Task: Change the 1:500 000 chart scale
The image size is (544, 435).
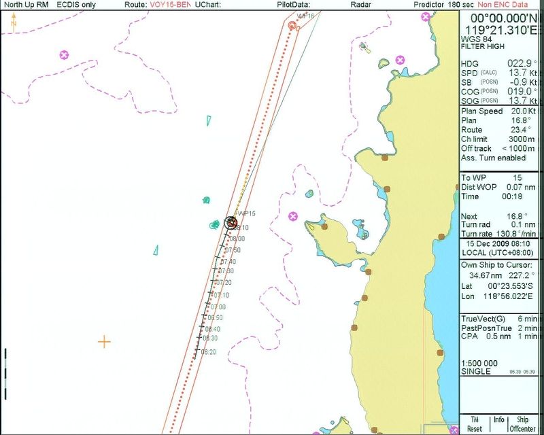Action: click(x=479, y=363)
